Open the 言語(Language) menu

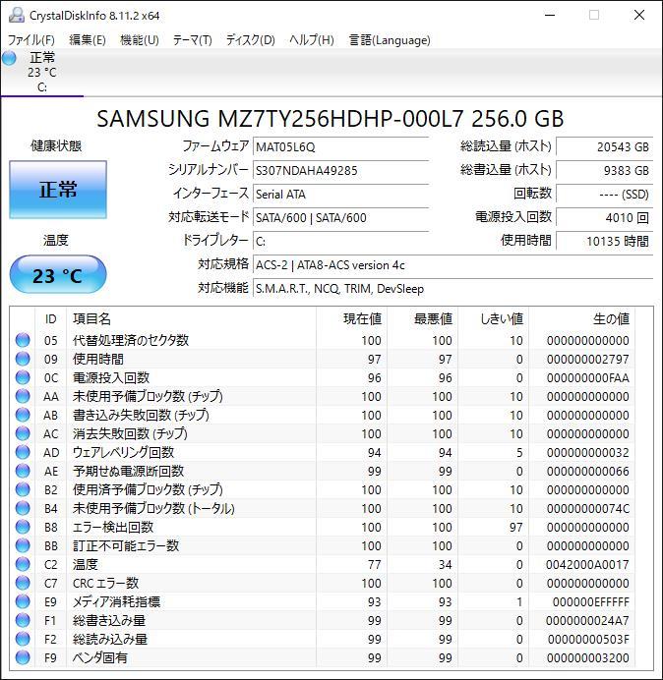pos(390,40)
